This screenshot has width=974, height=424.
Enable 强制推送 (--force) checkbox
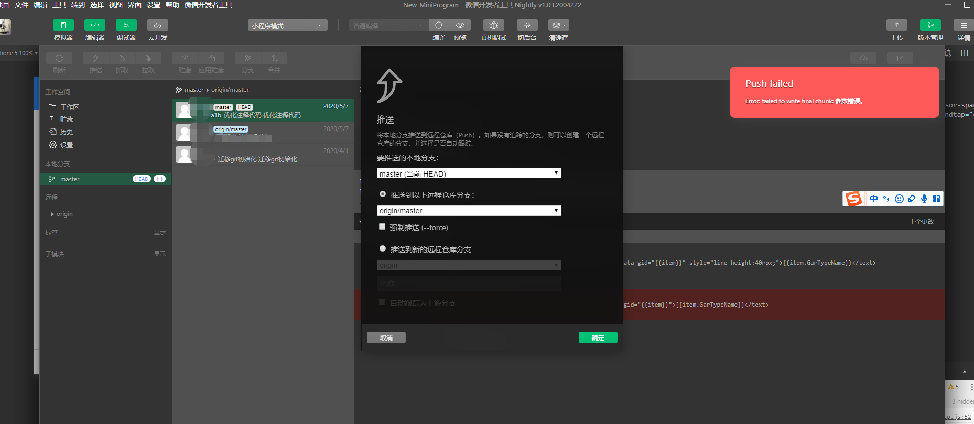pyautogui.click(x=382, y=227)
